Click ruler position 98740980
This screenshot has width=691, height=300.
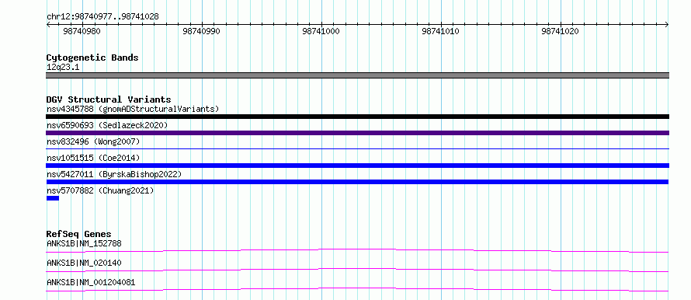[x=82, y=32]
